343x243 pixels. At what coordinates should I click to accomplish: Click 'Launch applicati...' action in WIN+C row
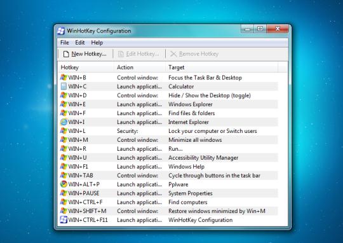click(139, 87)
